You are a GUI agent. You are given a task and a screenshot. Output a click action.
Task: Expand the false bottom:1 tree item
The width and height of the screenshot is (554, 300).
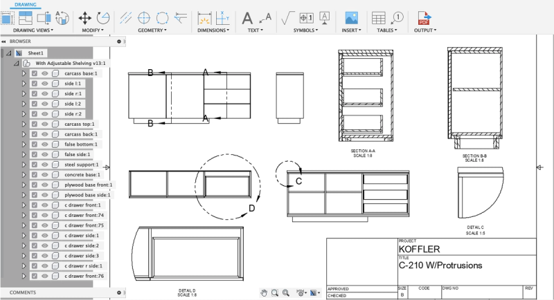pos(24,144)
